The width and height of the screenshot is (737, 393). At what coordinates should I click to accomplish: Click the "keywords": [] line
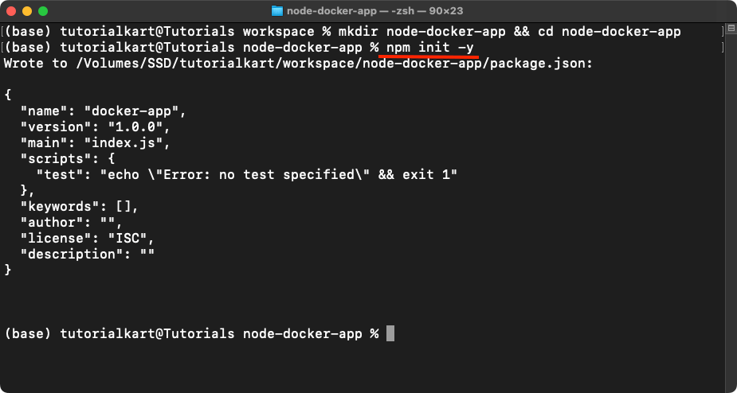pos(80,207)
